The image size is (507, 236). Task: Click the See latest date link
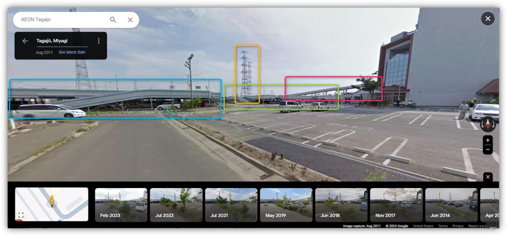point(72,52)
